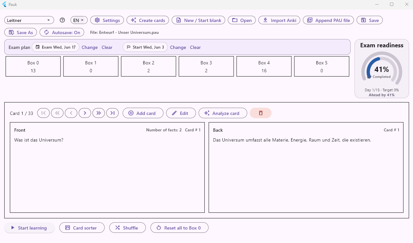Click the Open file button
Screen dimensions: 413x243
click(x=242, y=20)
